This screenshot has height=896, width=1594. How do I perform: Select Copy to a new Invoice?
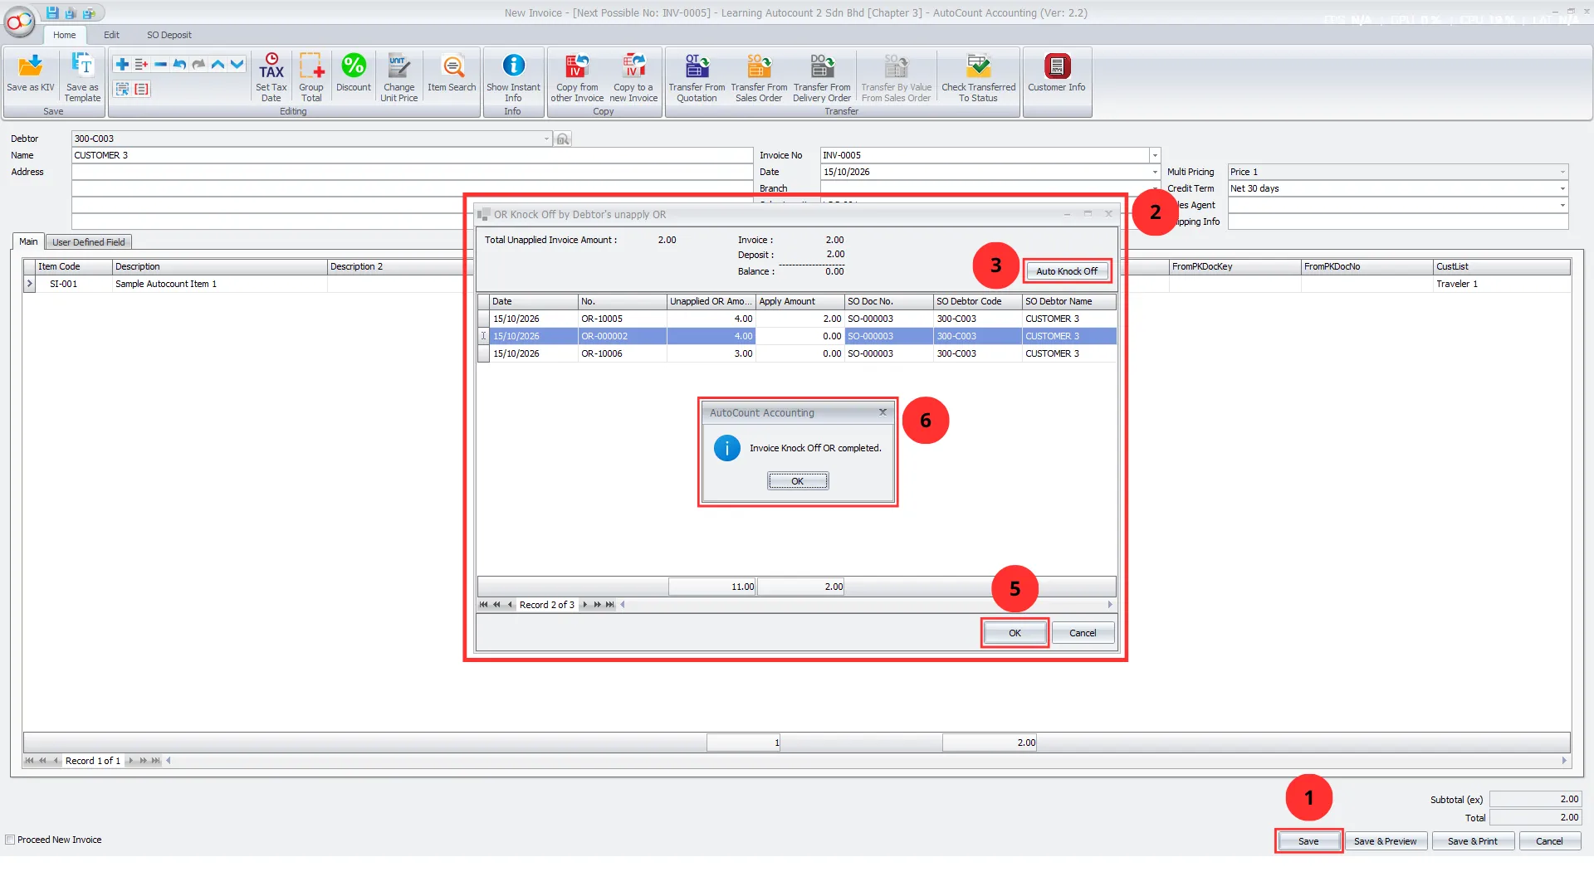pos(633,77)
